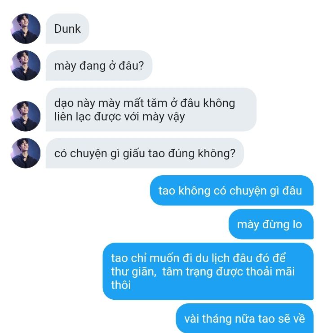Click the word 'thôi' in the long blue bubble
The width and height of the screenshot is (323, 333).
click(x=121, y=285)
